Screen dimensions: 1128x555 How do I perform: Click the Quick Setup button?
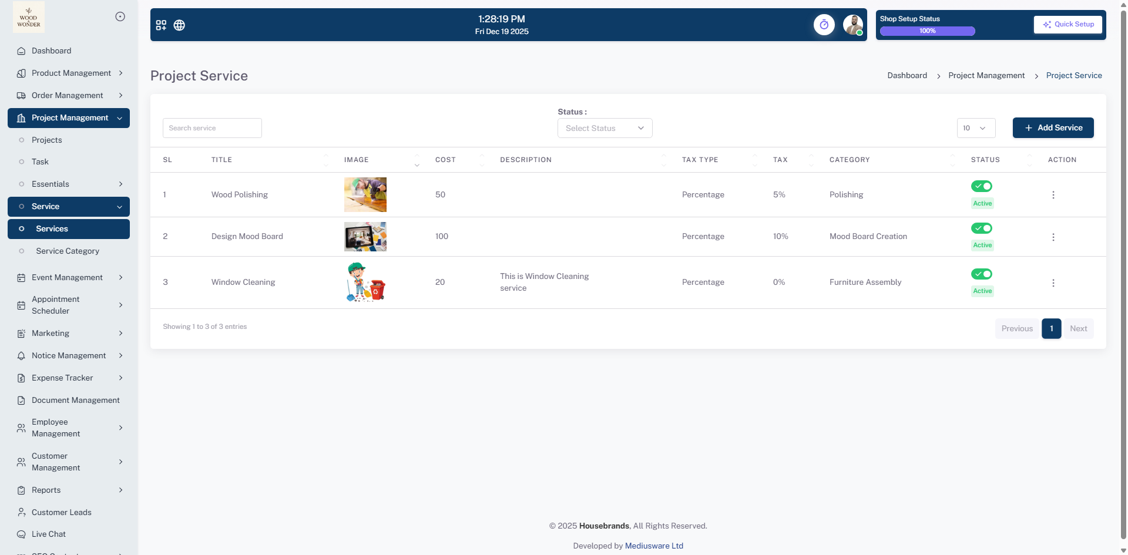[1067, 25]
